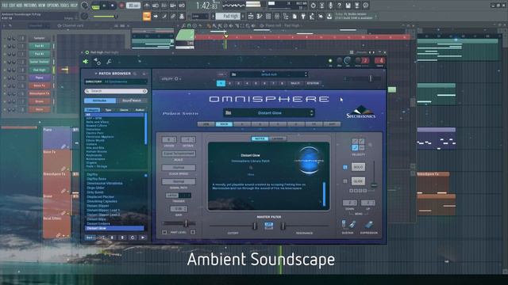Click the green arrow icon in plugin wrapper
This screenshot has height=285, width=508.
(86, 62)
